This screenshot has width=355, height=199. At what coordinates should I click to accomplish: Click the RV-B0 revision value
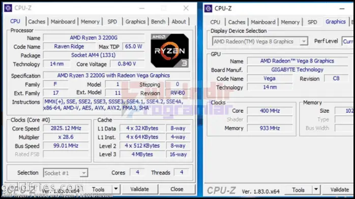(x=177, y=93)
